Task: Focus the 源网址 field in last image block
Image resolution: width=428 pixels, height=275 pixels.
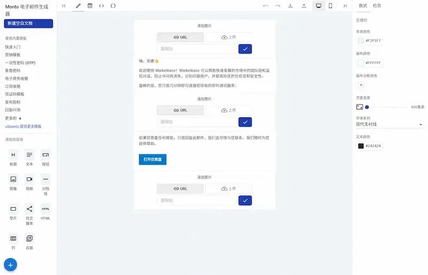Action: [197, 201]
